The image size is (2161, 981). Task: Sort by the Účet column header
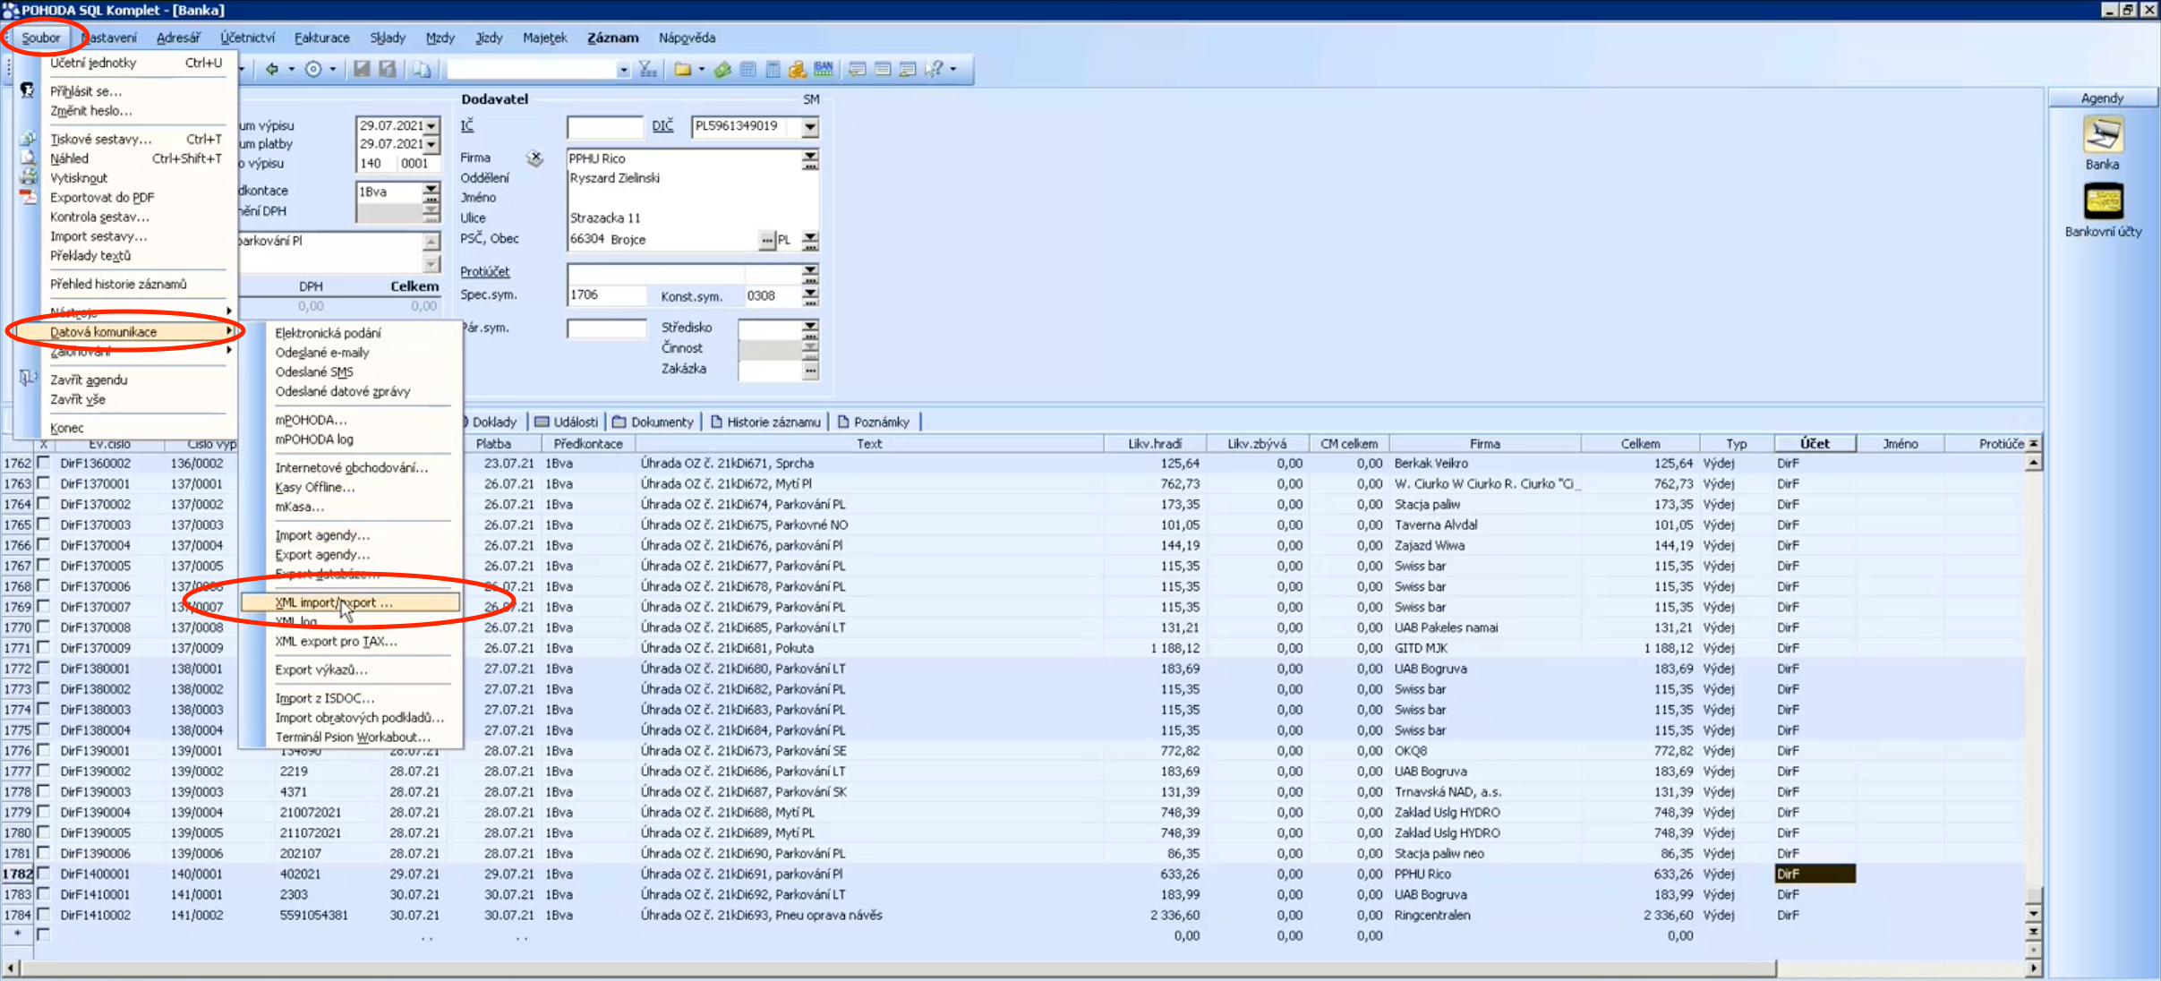1815,443
